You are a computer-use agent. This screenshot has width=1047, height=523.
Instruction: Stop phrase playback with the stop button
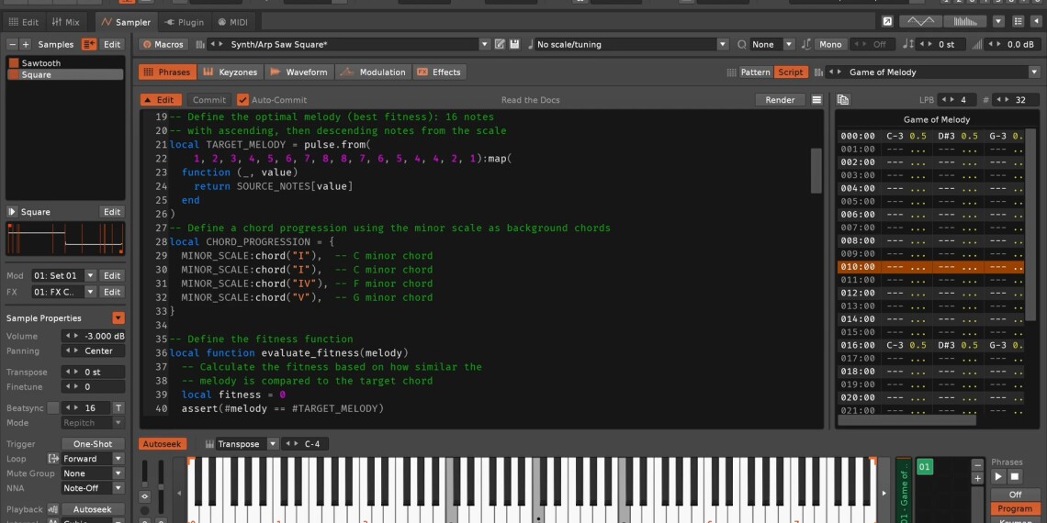point(1015,476)
